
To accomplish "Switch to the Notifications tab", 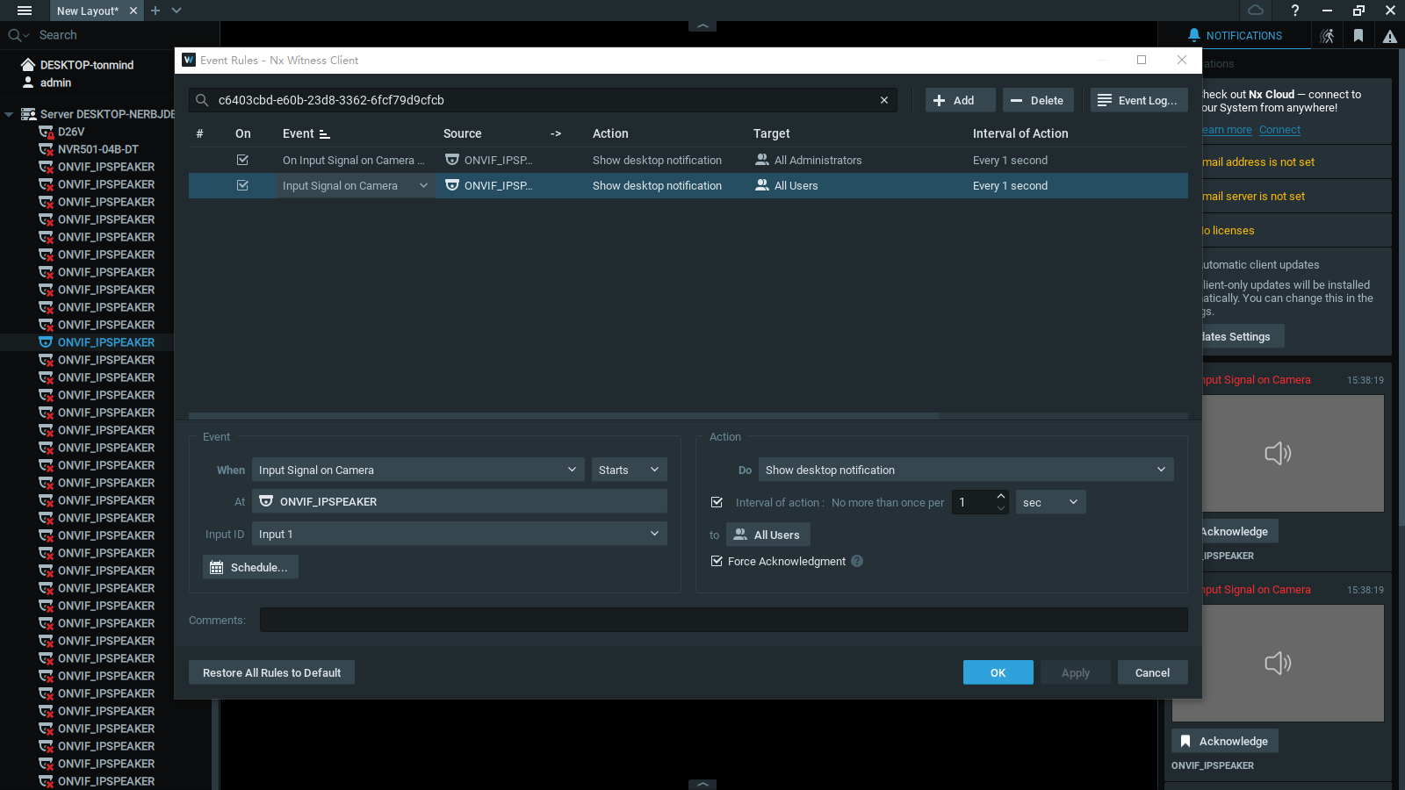I will 1235,35.
